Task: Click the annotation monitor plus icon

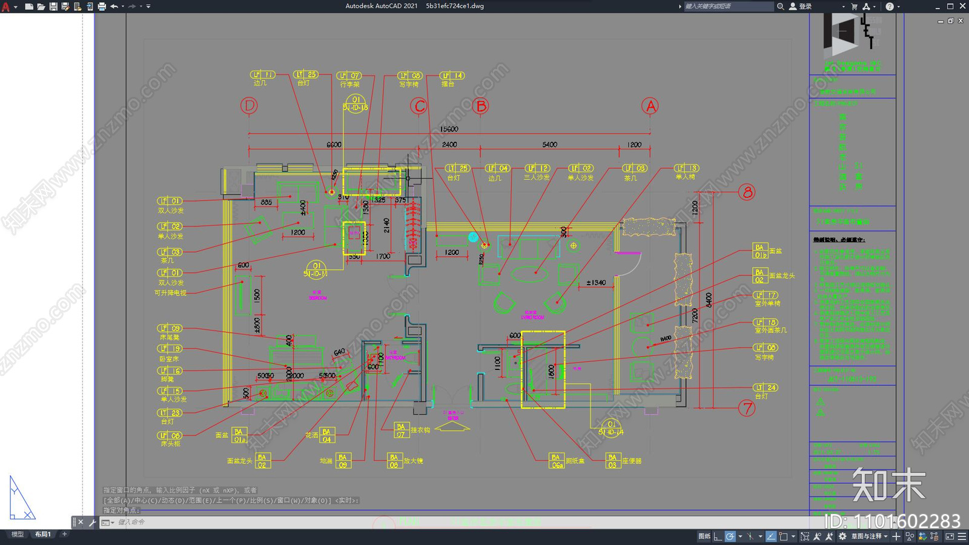Action: (896, 537)
